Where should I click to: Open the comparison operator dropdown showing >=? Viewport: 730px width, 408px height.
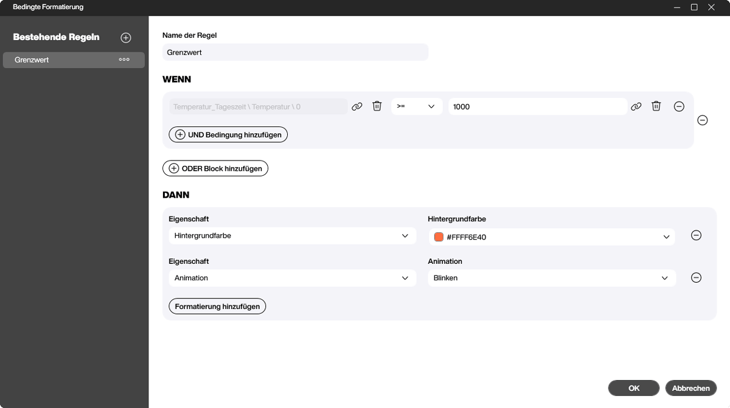[417, 106]
